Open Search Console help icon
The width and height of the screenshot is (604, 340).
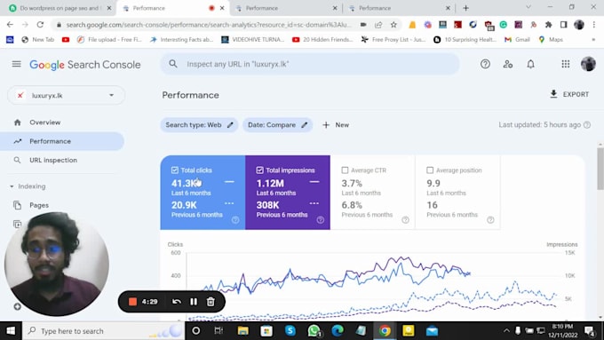tap(485, 64)
